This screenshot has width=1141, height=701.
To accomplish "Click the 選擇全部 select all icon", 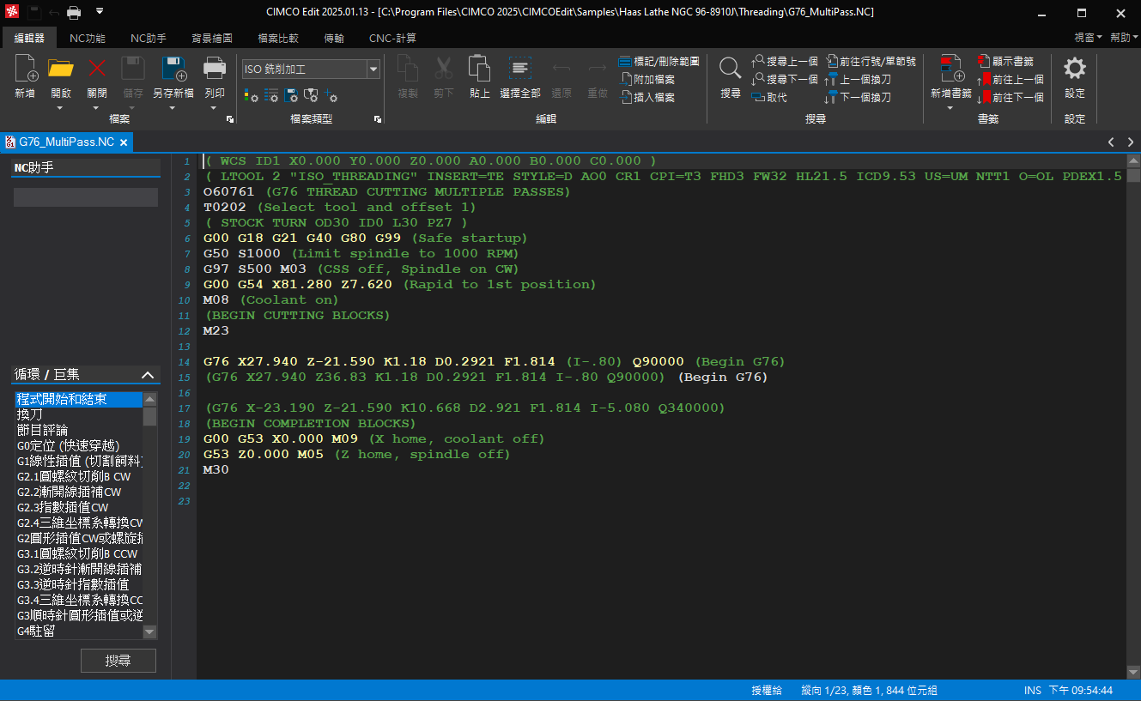I will 520,69.
